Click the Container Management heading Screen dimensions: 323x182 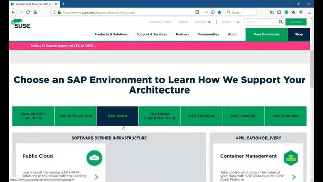[x=248, y=156]
